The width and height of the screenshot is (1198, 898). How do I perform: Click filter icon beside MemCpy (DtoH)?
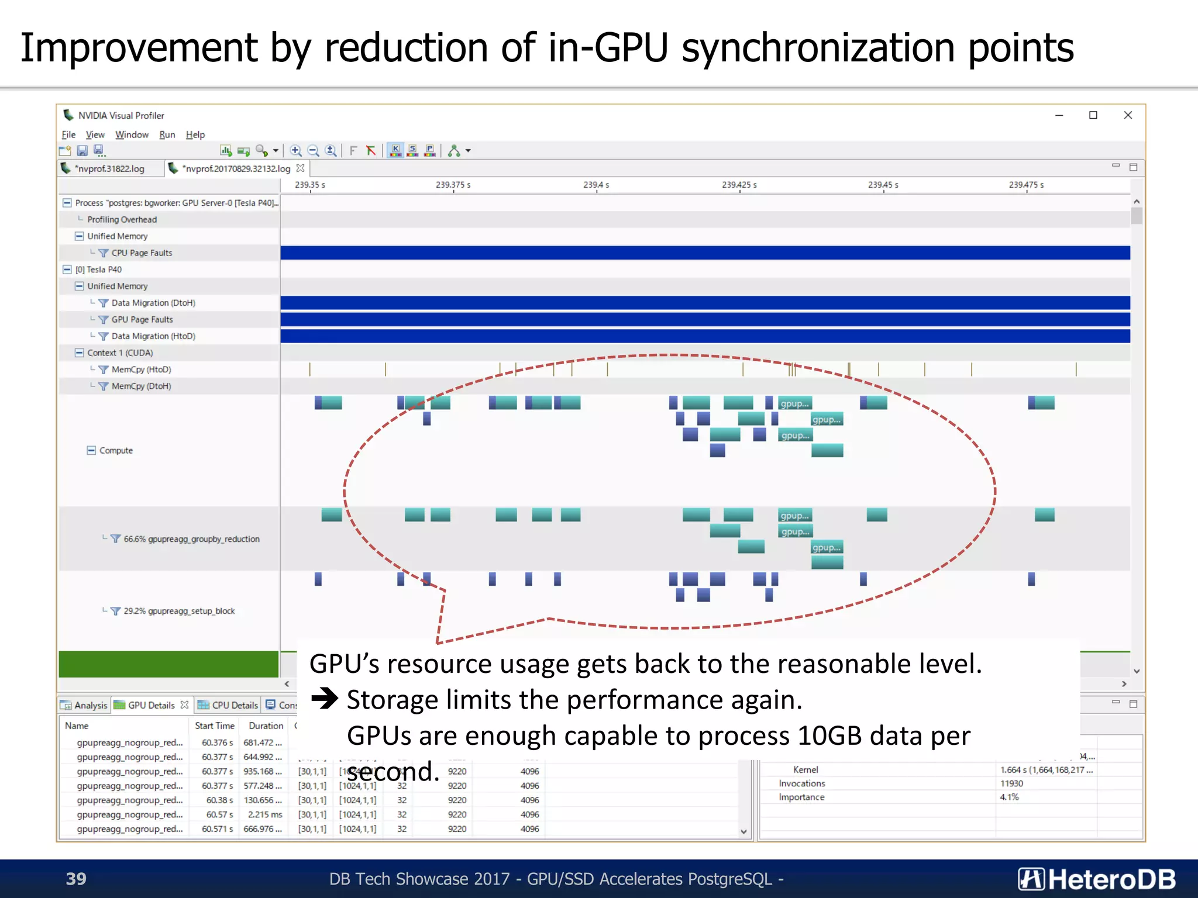pos(104,386)
